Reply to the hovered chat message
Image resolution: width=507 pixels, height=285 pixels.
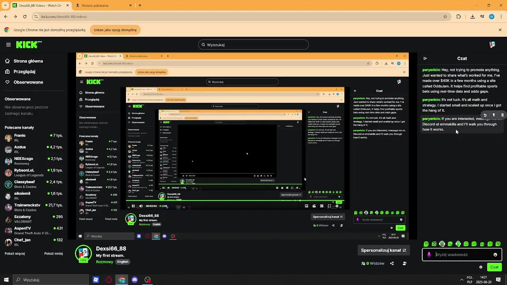(485, 115)
